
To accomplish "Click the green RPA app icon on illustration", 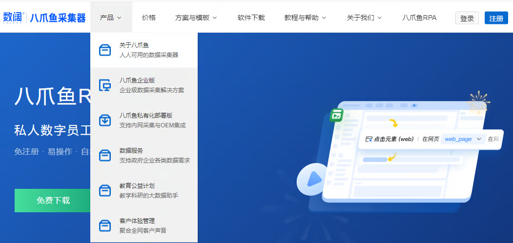I will (336, 115).
